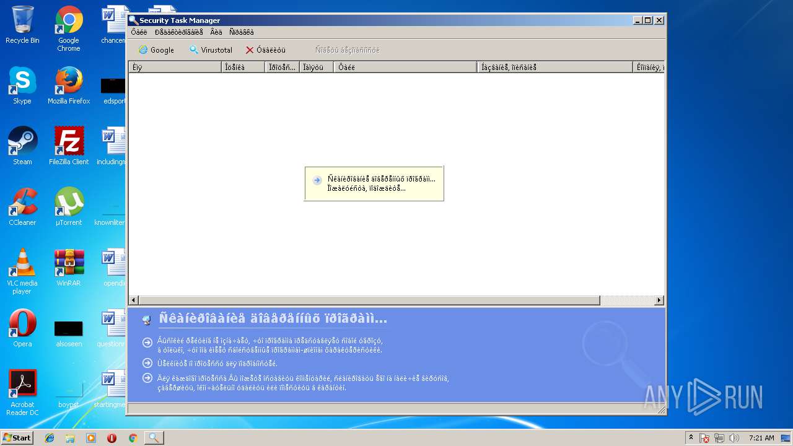Click the Google toolbar button
This screenshot has height=446, width=793.
tap(156, 50)
